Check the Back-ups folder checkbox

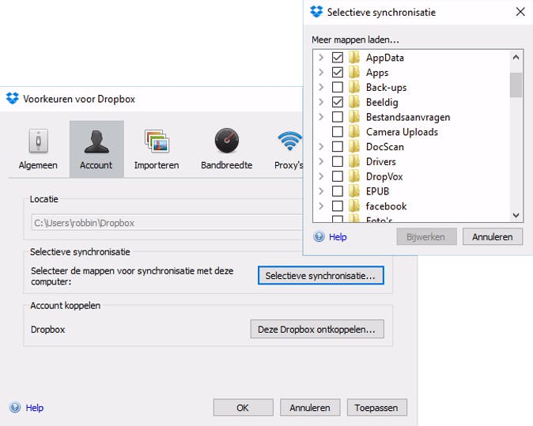[337, 87]
